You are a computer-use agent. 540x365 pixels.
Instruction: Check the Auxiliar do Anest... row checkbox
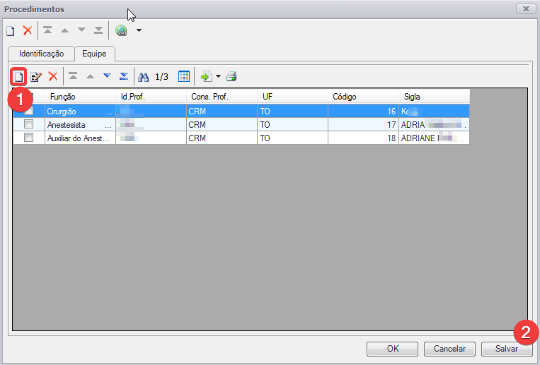pos(28,138)
